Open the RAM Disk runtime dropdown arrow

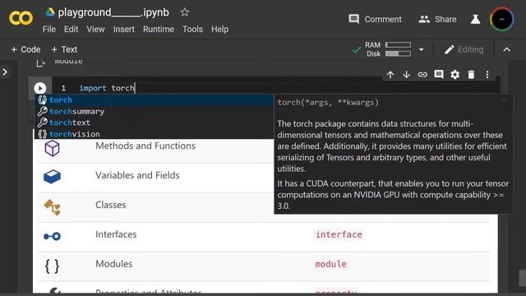click(x=421, y=49)
